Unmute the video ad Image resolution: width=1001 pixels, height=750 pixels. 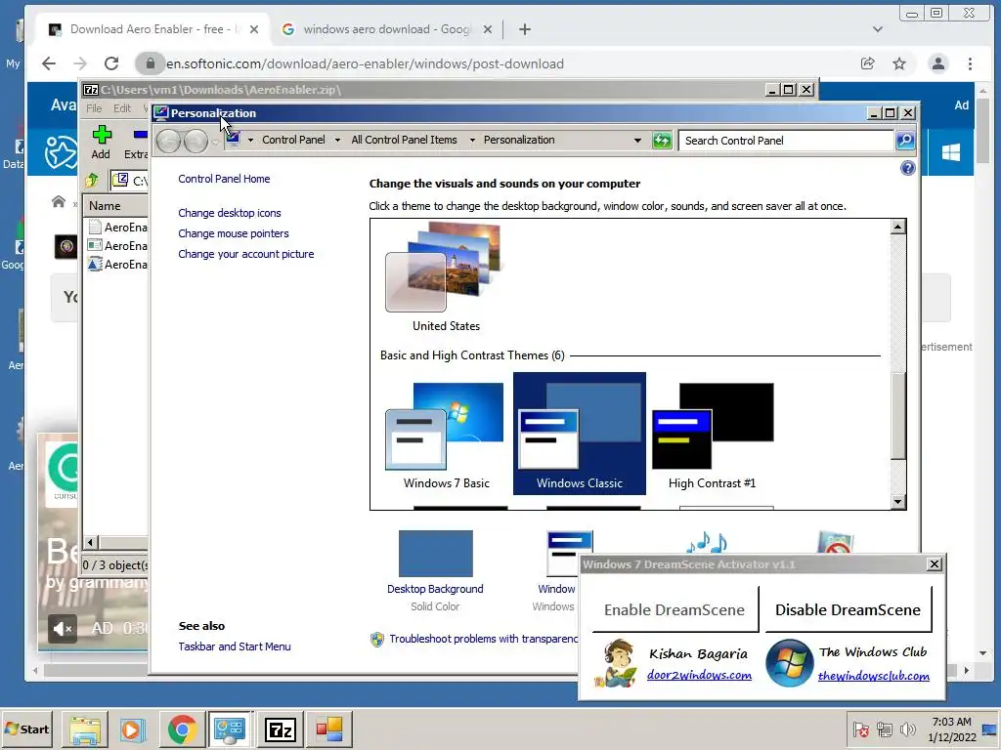pos(62,629)
